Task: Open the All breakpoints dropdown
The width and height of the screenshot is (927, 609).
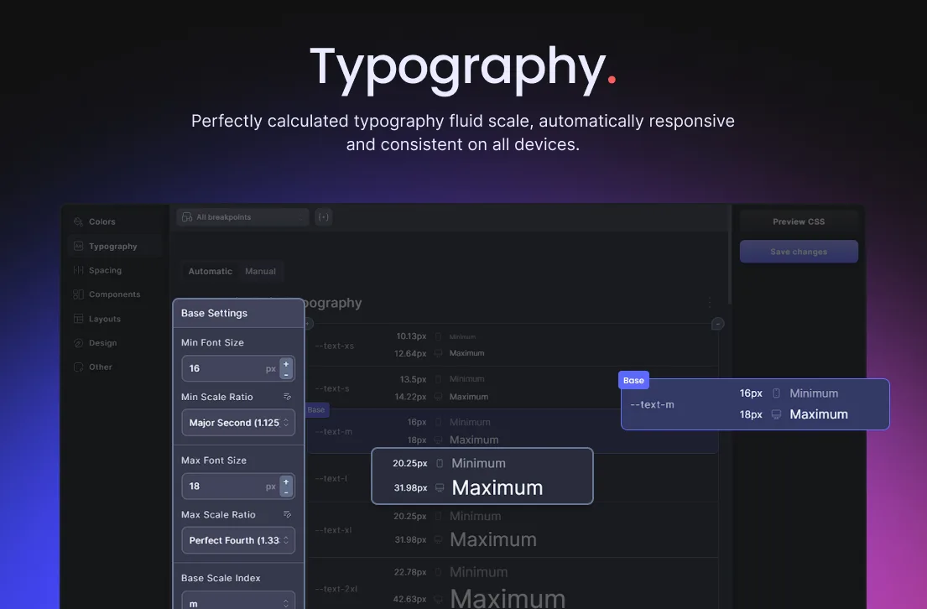Action: coord(242,217)
